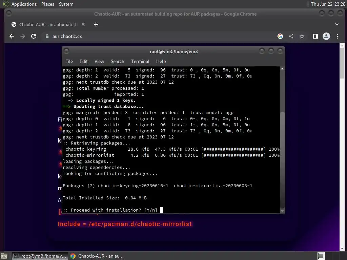Click 'Include = /etc/pacman.d/chaotic-mirrorlist' text
The height and width of the screenshot is (260, 347).
(x=125, y=224)
